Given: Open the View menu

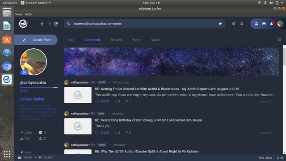Looking at the screenshot, I should pos(19,14).
